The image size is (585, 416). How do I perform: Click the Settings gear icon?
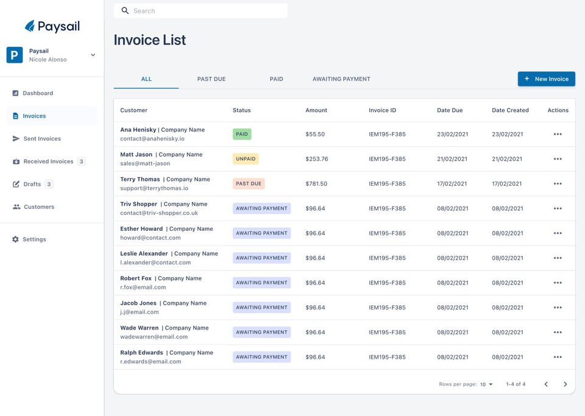(x=15, y=239)
